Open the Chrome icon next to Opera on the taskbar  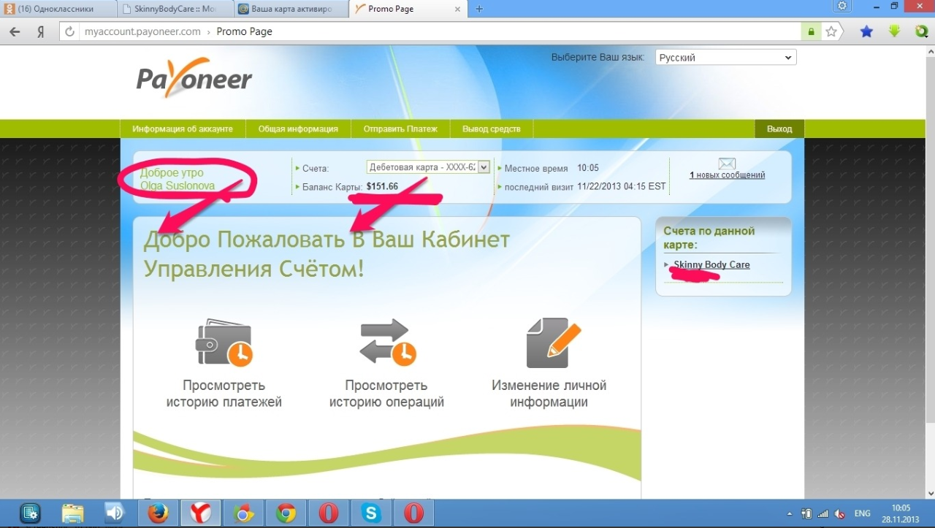tap(286, 513)
